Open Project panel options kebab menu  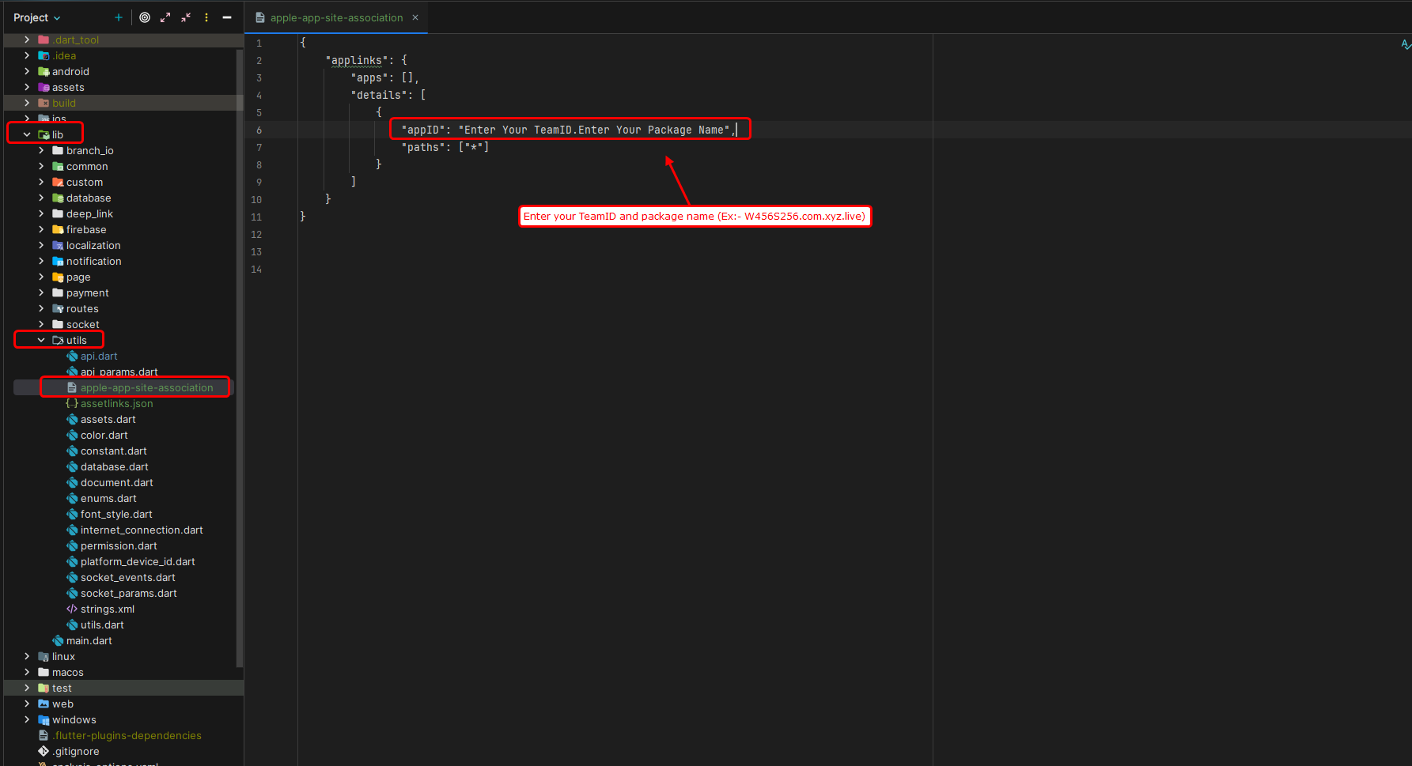206,17
